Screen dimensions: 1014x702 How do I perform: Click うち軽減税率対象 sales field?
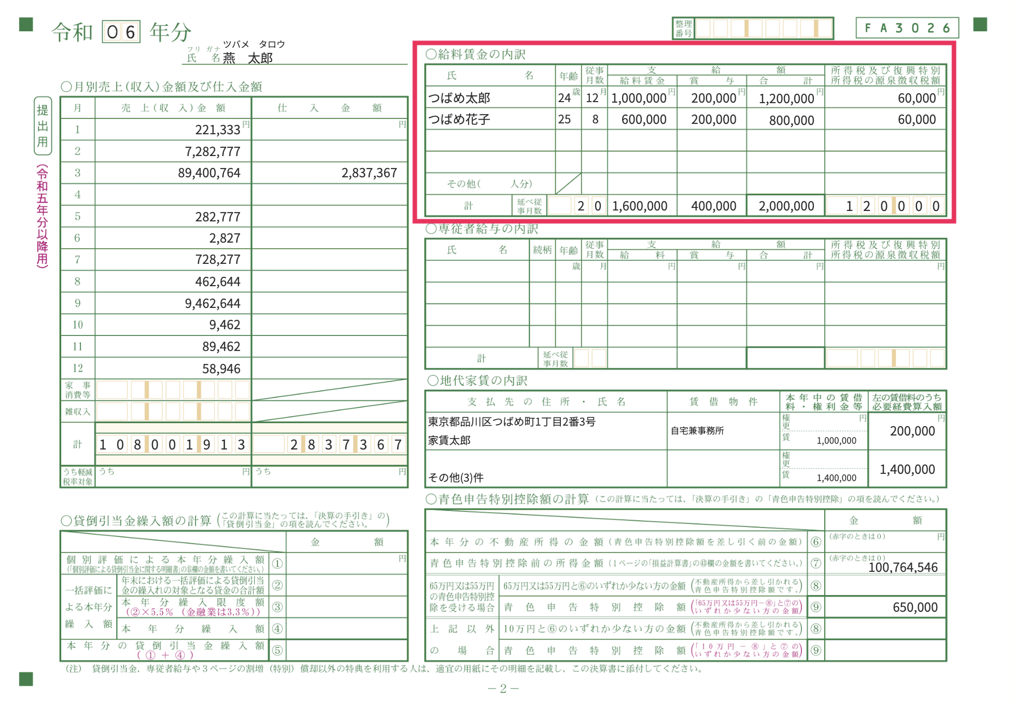tap(173, 477)
